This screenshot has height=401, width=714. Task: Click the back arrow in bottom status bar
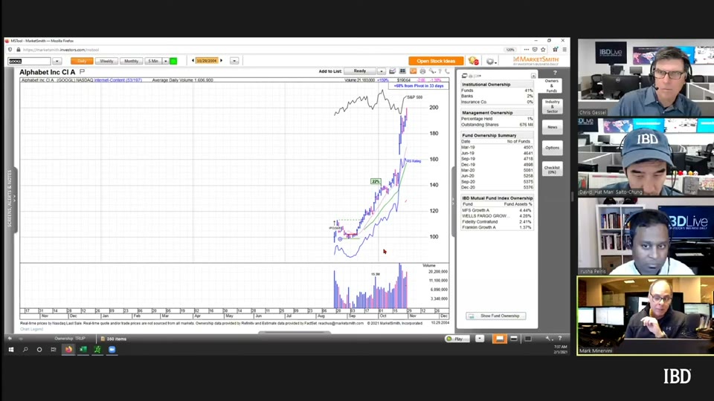coord(10,339)
